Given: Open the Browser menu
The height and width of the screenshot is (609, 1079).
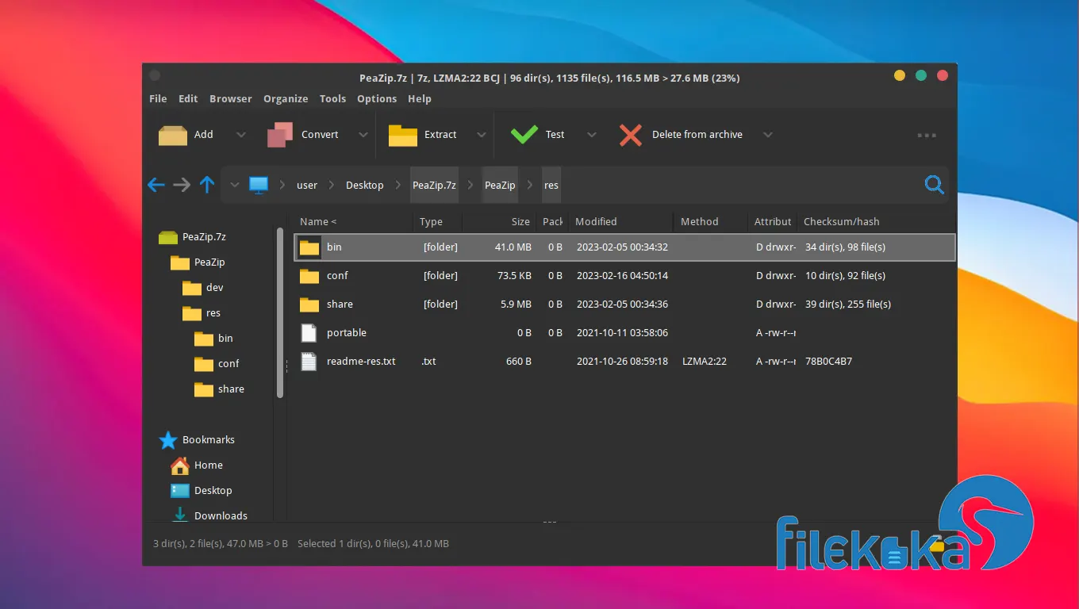Looking at the screenshot, I should click(x=231, y=98).
